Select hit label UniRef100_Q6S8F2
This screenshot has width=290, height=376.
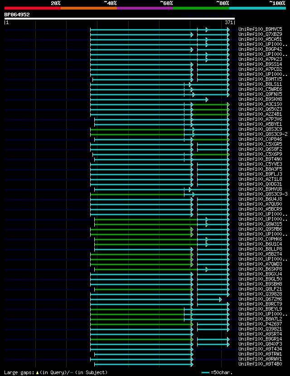pyautogui.click(x=261, y=149)
